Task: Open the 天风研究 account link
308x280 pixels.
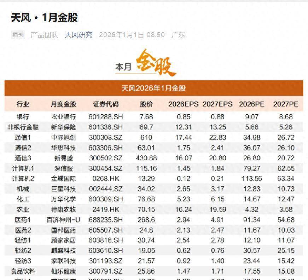Action: click(x=78, y=35)
